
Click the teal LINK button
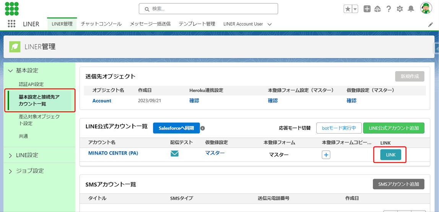point(390,155)
